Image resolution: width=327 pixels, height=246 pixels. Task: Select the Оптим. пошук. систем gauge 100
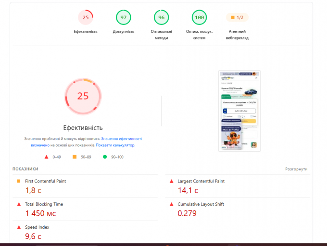pyautogui.click(x=200, y=17)
